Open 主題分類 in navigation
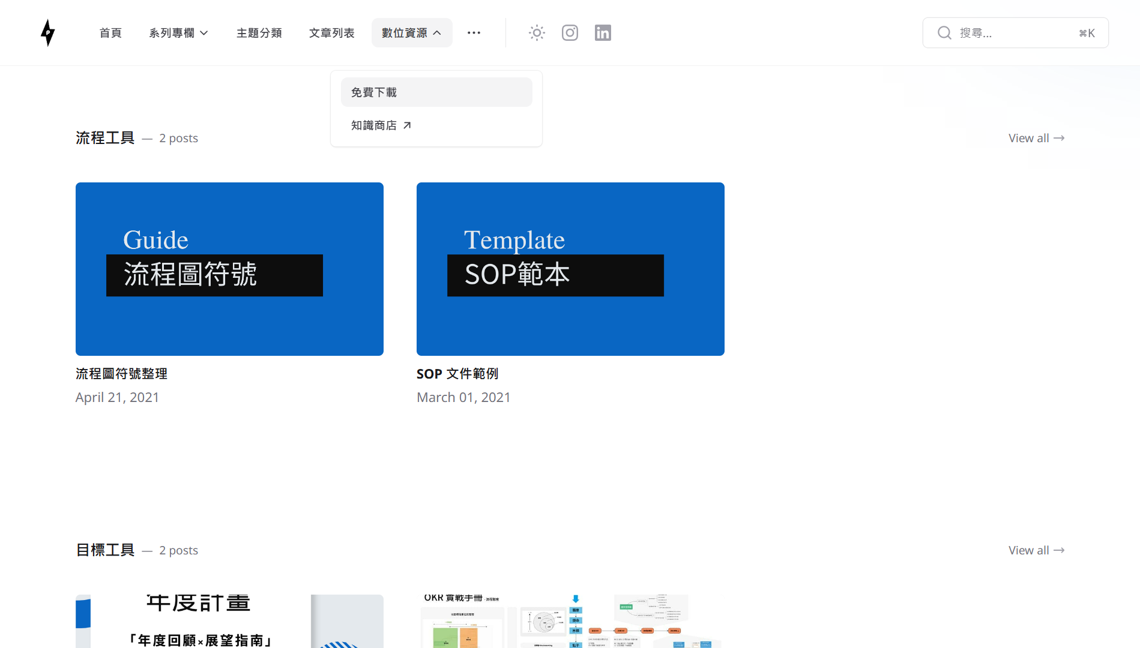The width and height of the screenshot is (1140, 648). click(x=259, y=33)
